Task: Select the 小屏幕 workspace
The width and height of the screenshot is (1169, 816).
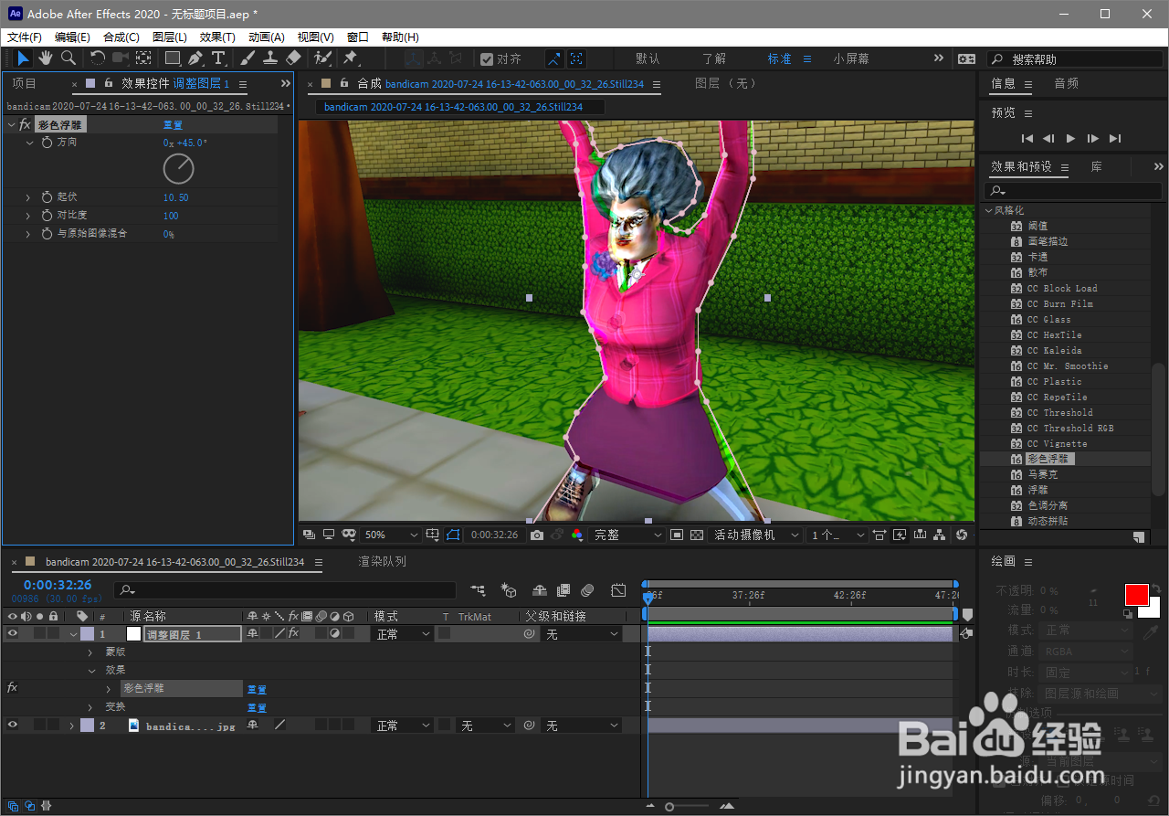Action: click(851, 58)
